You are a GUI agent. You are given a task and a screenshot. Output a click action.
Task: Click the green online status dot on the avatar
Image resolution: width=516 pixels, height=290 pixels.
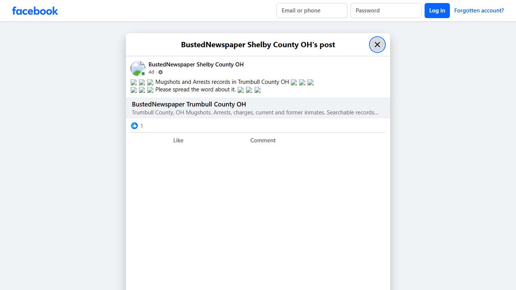coord(143,74)
